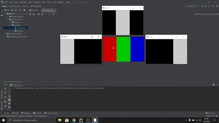Expand External Libraries node
This screenshot has height=123, width=219.
pyautogui.click(x=5, y=33)
